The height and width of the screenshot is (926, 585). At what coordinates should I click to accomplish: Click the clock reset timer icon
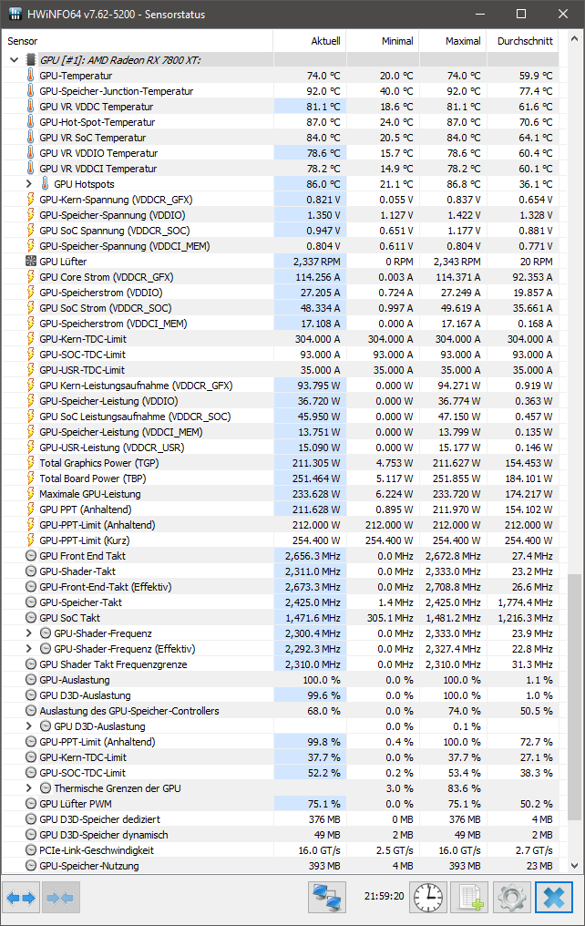428,898
